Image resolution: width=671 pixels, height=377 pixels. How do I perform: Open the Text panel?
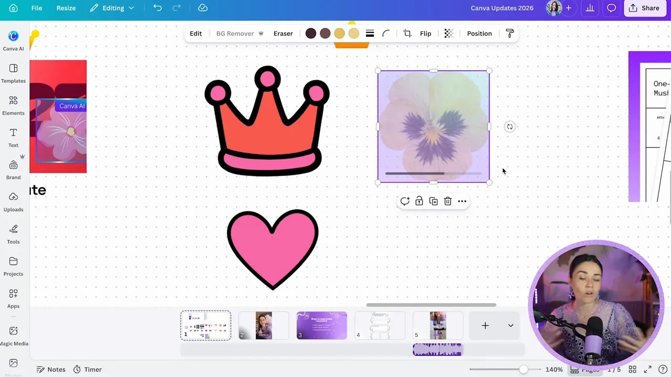pyautogui.click(x=13, y=138)
